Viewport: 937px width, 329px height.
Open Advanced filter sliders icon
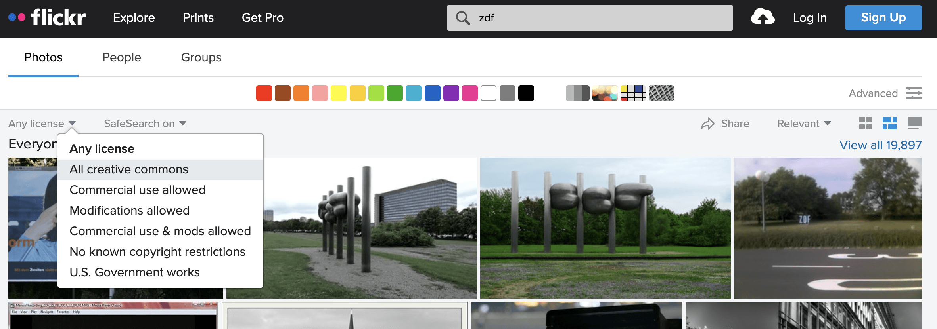point(914,93)
